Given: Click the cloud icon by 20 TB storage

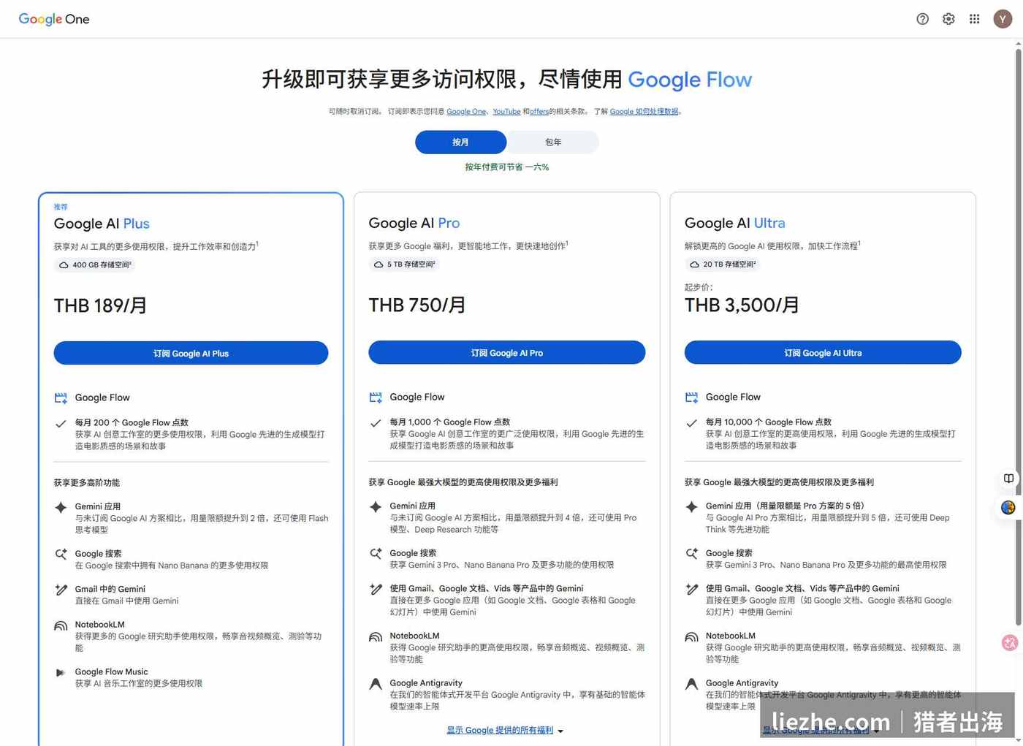Looking at the screenshot, I should click(x=694, y=264).
